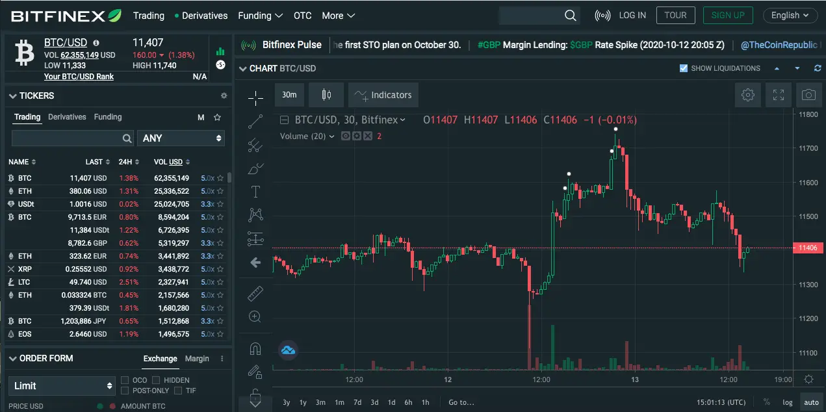Enter fullscreen chart mode
The image size is (826, 412).
tap(779, 95)
